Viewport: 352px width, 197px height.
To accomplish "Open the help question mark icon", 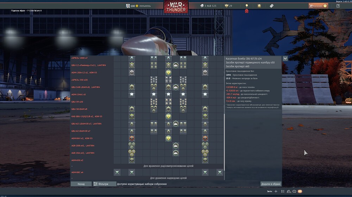I will pyautogui.click(x=338, y=6).
